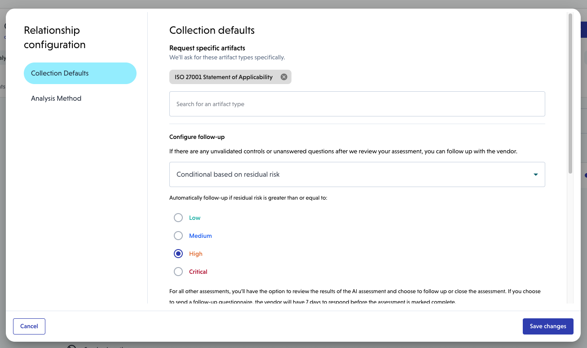Viewport: 587px width, 348px height.
Task: Click the Save changes button
Action: click(547, 326)
